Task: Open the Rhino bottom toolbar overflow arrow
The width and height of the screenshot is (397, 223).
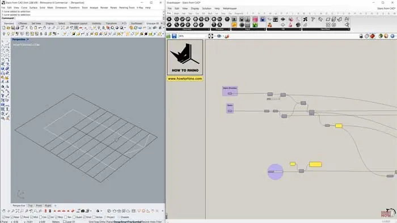Action: point(162,211)
